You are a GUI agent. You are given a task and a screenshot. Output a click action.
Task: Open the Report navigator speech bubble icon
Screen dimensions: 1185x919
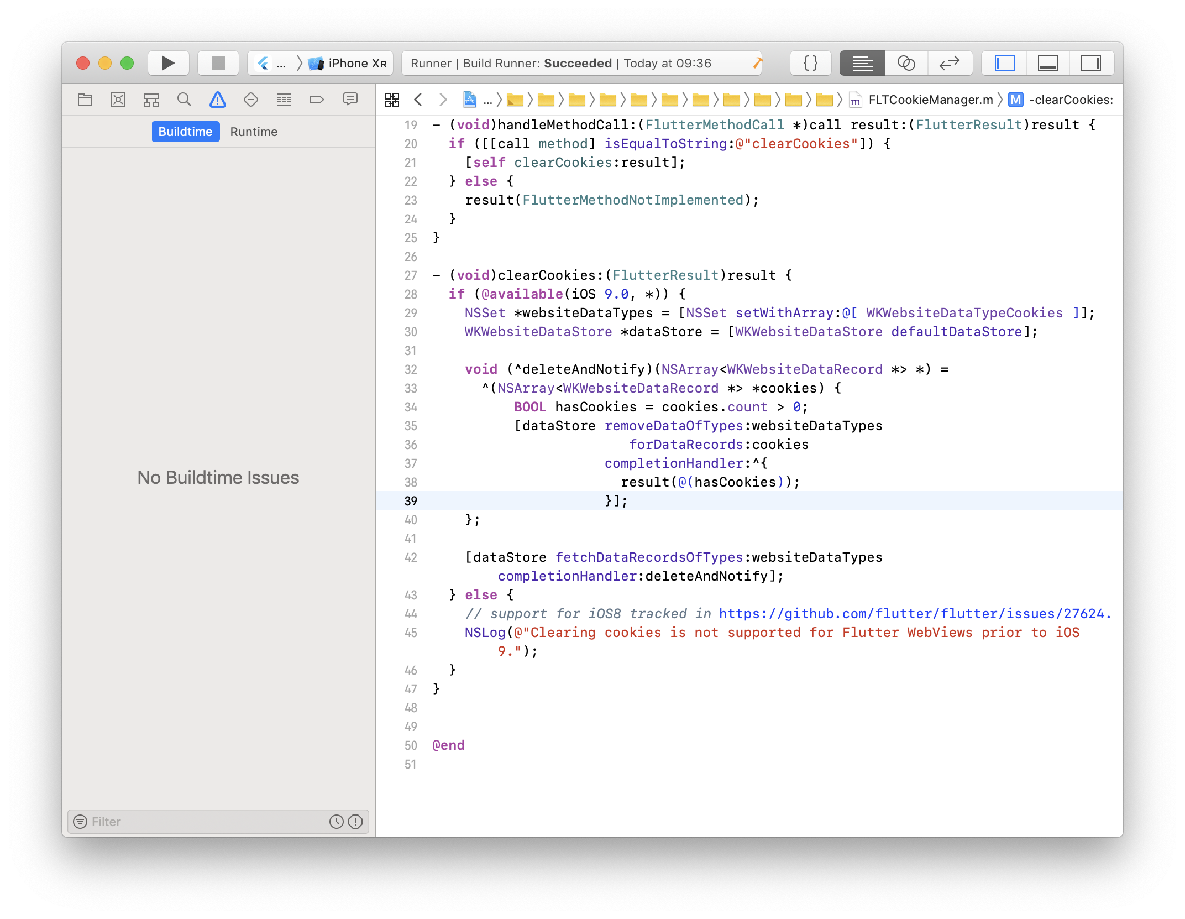(350, 100)
